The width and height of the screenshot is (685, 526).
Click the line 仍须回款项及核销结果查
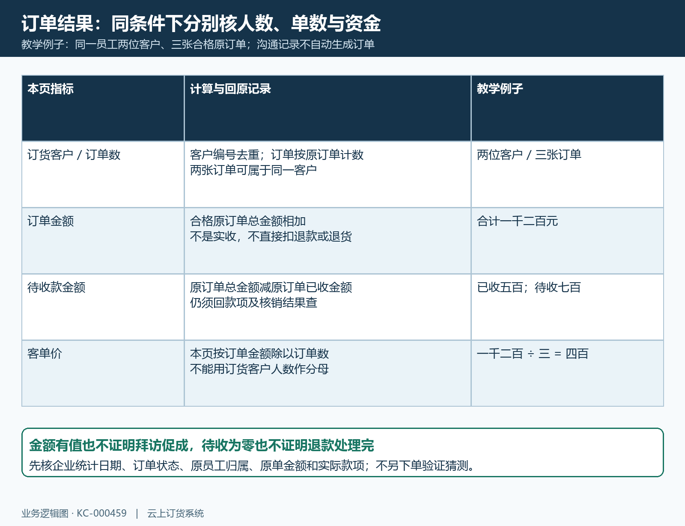tap(253, 303)
